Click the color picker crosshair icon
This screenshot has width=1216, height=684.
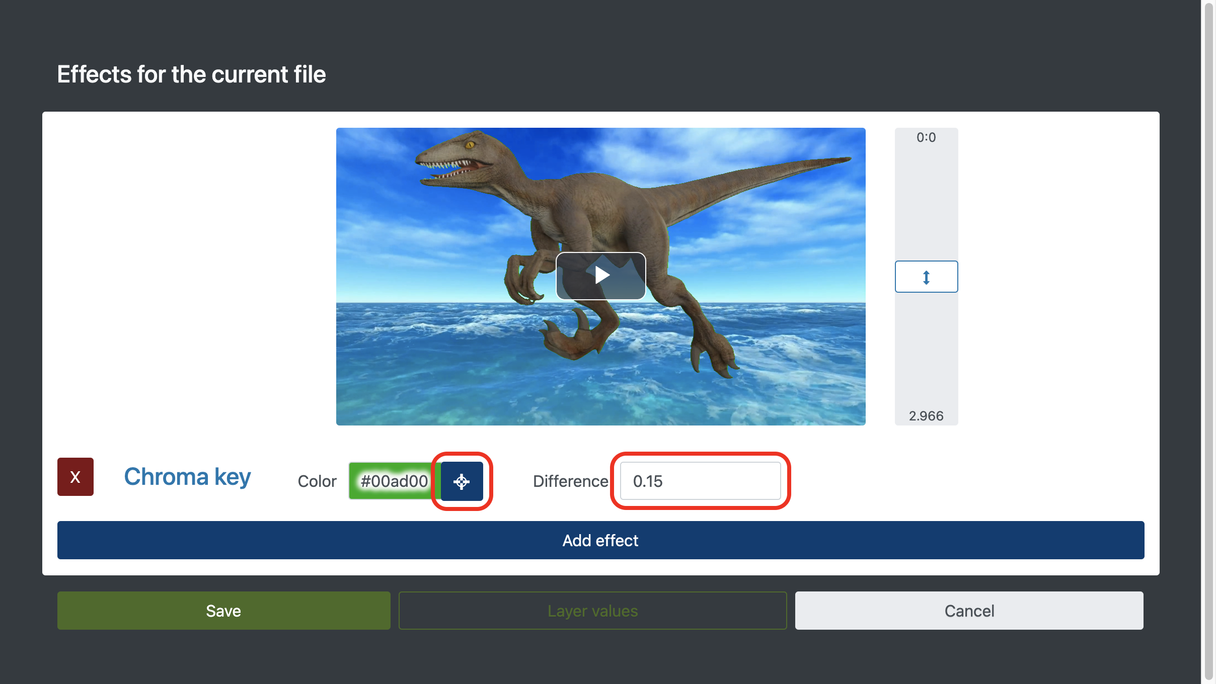pyautogui.click(x=462, y=481)
